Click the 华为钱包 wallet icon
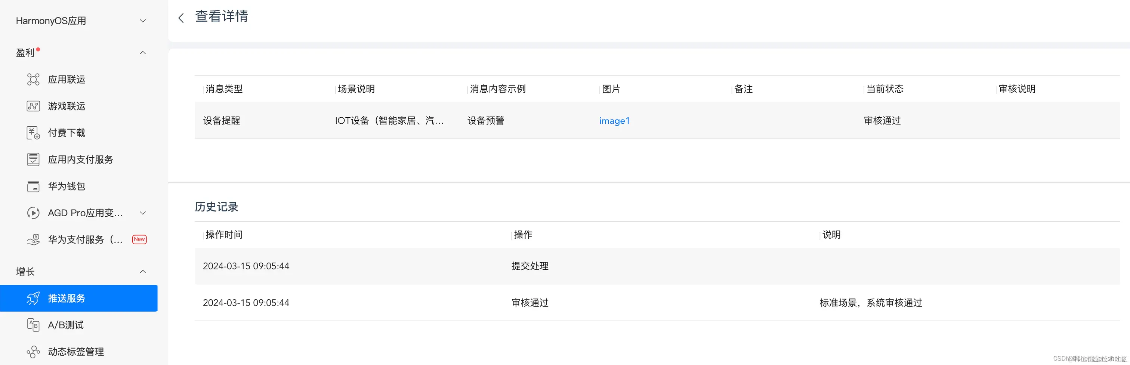1130x365 pixels. tap(33, 186)
